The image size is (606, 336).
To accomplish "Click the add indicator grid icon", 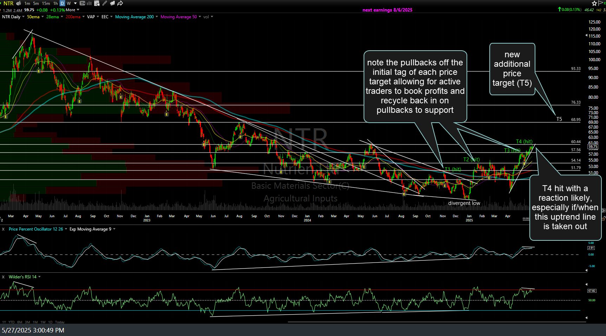I will point(97,3).
